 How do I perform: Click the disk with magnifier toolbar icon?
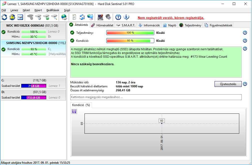coord(54,17)
